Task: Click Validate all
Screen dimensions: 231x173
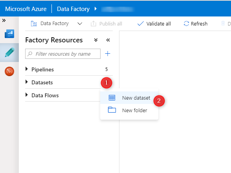Action: click(x=154, y=24)
